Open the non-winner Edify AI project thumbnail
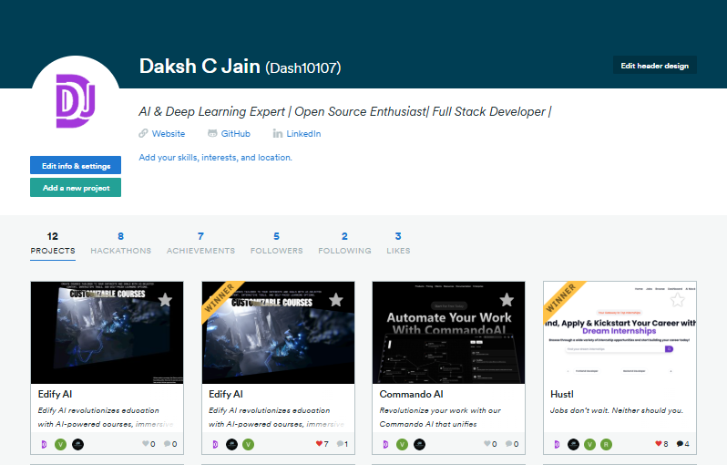Screen dimensions: 727x465 click(x=108, y=333)
